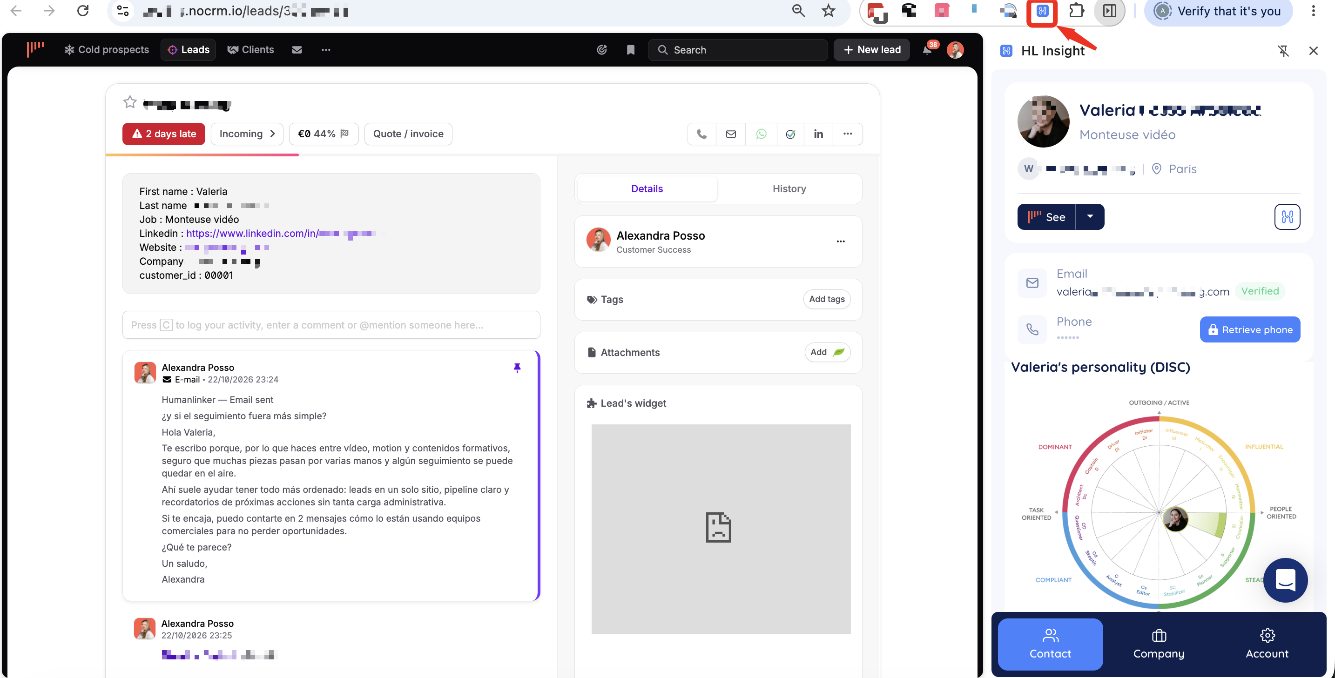Click the Quote / invoice button
1335x678 pixels.
pyautogui.click(x=408, y=134)
